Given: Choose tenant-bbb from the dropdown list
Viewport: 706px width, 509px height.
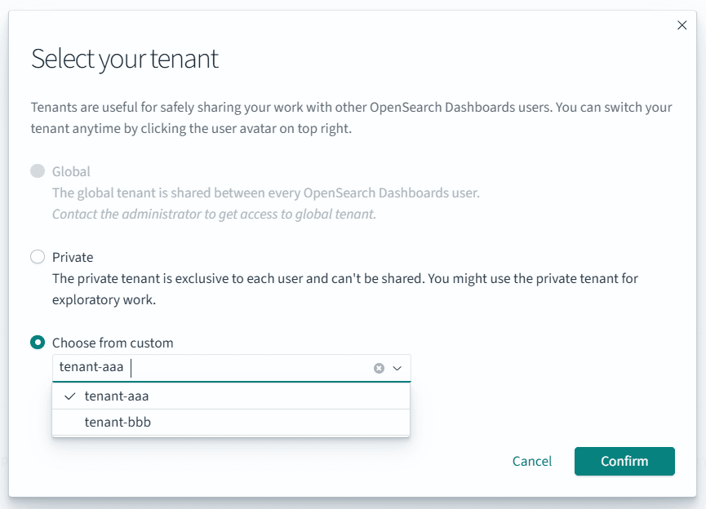Looking at the screenshot, I should point(231,423).
